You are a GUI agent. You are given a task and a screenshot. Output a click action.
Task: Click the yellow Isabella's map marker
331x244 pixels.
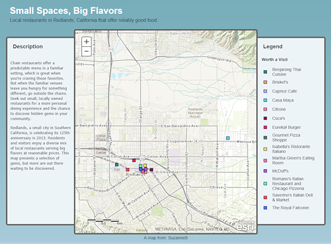coord(145,165)
